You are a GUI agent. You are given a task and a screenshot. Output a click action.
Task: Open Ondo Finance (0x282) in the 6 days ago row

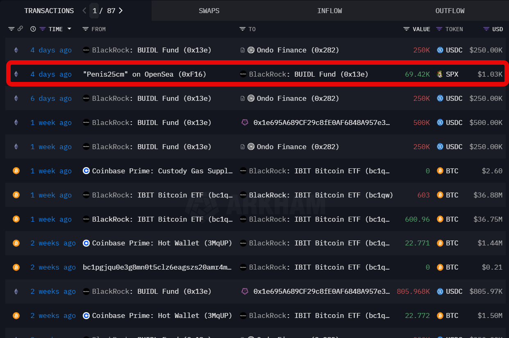pos(298,98)
